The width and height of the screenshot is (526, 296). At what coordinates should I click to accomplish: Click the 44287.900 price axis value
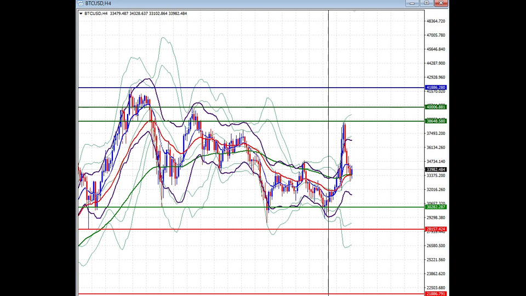pos(436,64)
